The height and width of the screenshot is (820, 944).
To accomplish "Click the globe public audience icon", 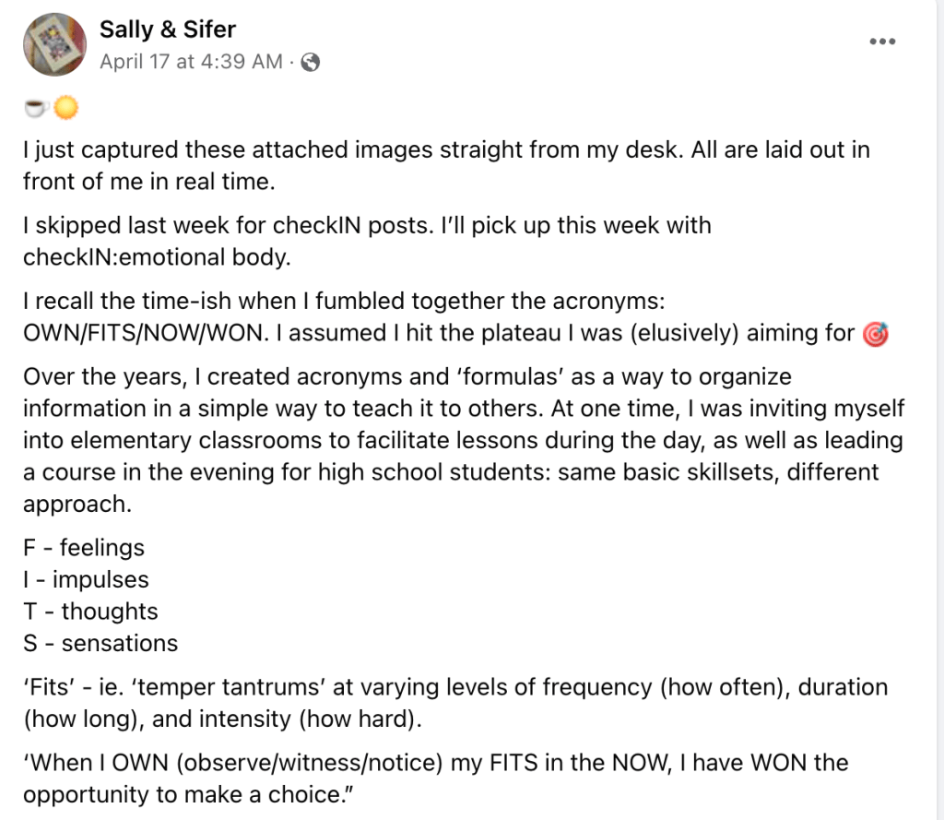I will [x=311, y=63].
